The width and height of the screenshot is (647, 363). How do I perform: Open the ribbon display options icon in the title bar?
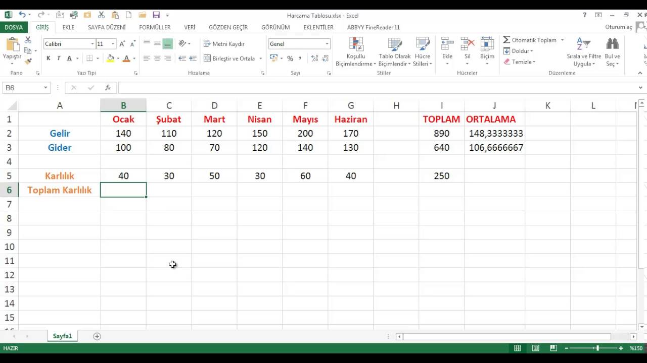pos(598,15)
